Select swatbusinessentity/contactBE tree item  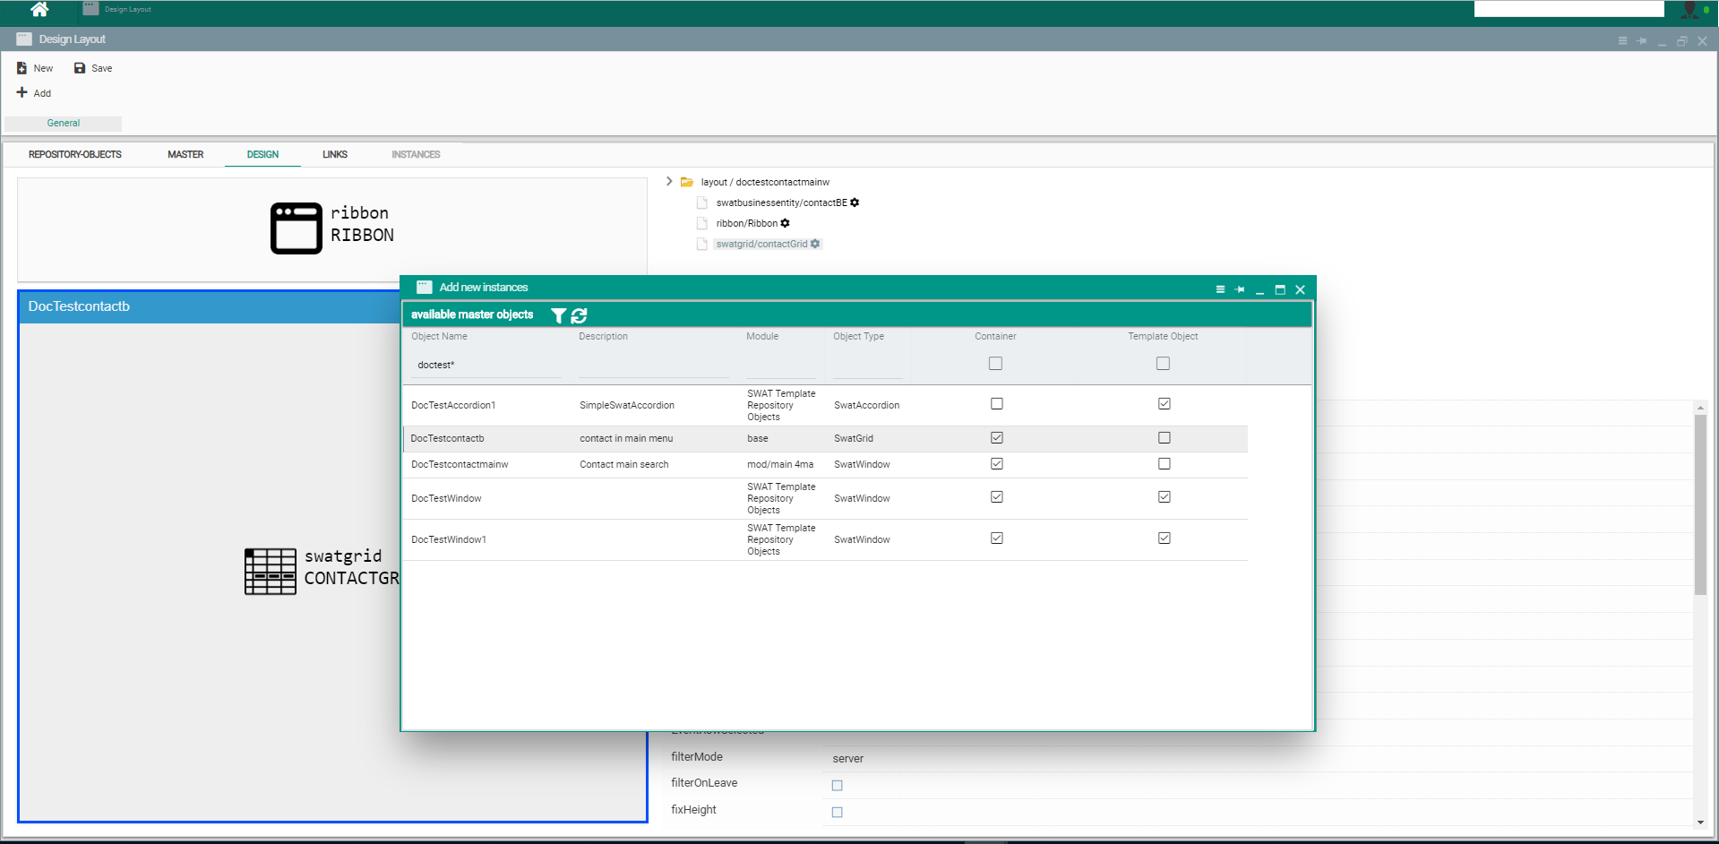781,202
